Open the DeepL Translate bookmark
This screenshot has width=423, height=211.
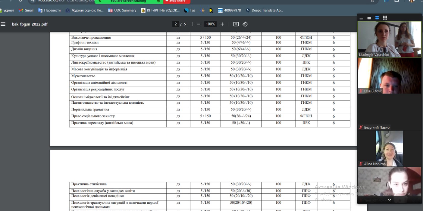265,10
